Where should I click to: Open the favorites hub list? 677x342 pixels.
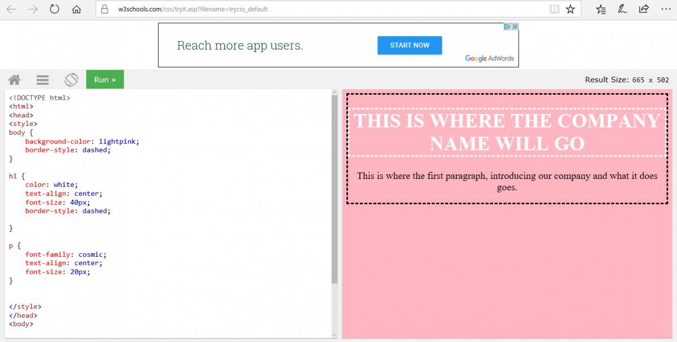601,9
